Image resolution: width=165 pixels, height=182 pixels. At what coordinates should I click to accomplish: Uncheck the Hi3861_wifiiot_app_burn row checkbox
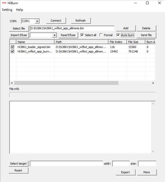[13, 51]
